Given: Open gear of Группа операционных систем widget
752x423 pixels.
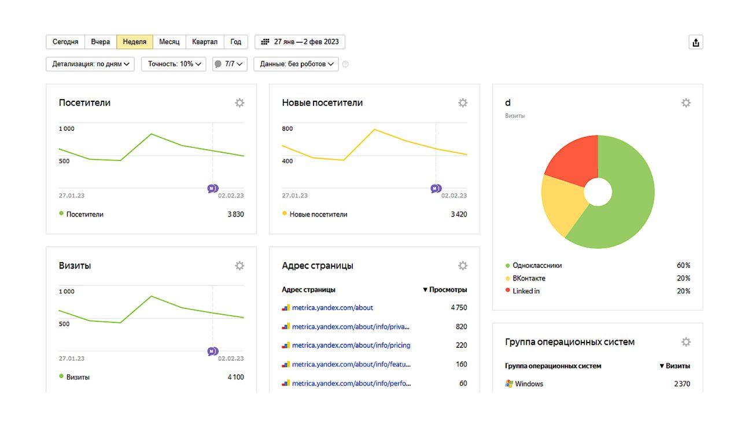Looking at the screenshot, I should click(x=686, y=342).
